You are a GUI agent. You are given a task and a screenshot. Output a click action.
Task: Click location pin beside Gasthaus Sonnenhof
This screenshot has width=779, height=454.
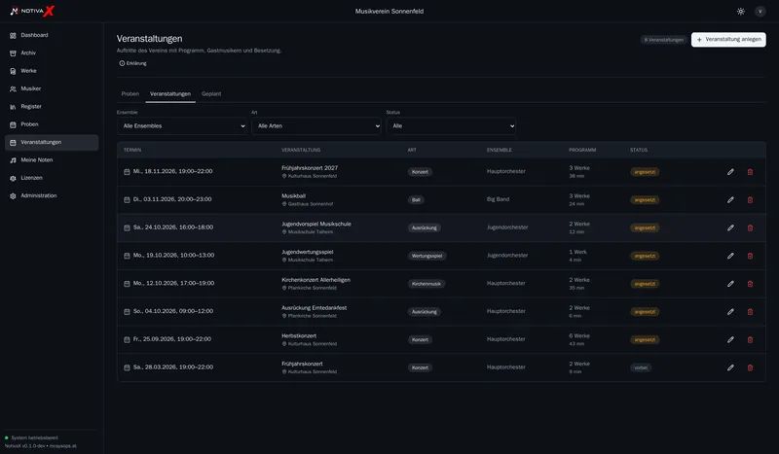click(284, 204)
